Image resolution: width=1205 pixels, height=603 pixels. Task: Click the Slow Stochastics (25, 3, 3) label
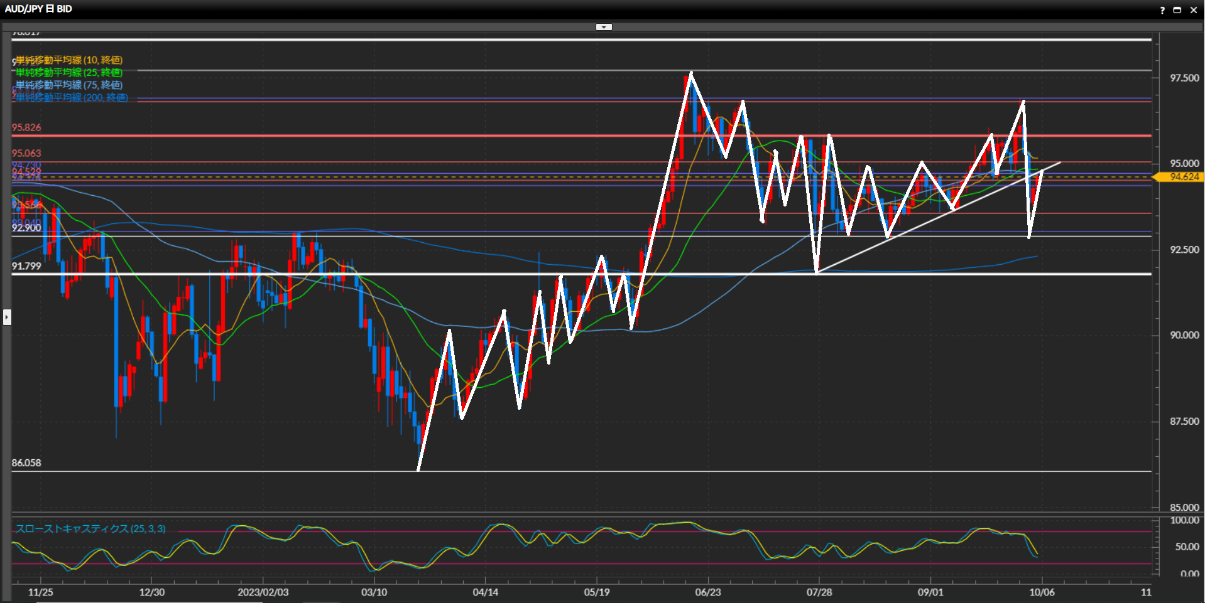pos(90,529)
